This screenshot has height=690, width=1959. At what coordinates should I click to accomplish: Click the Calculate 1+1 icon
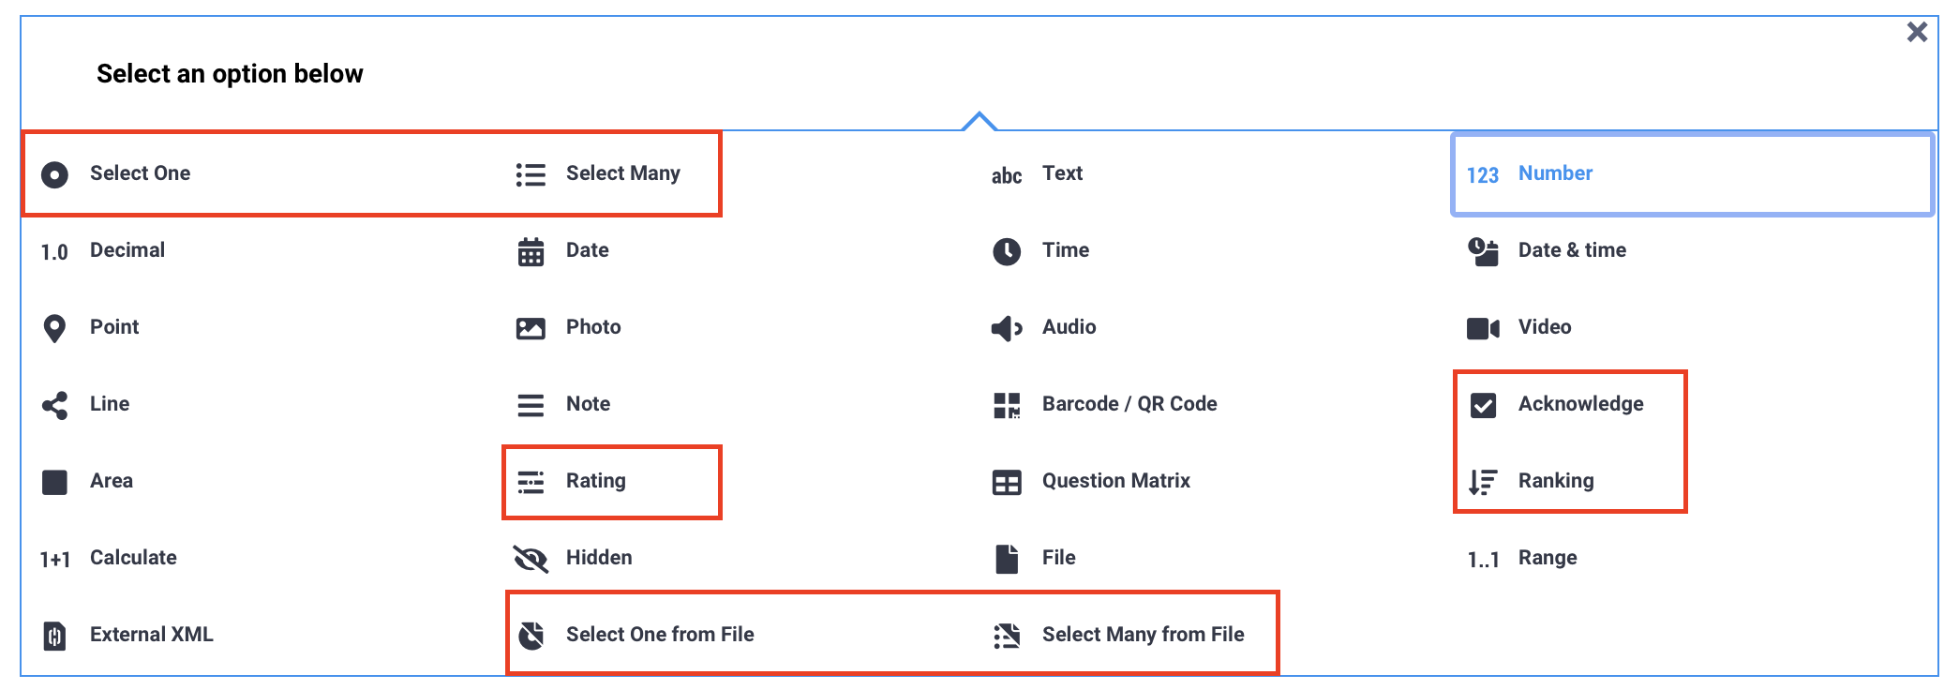(54, 558)
